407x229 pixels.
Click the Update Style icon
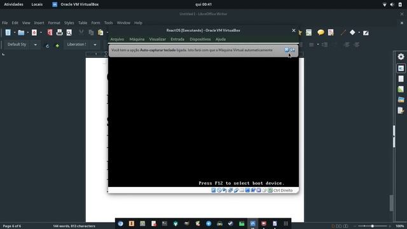tap(47, 46)
